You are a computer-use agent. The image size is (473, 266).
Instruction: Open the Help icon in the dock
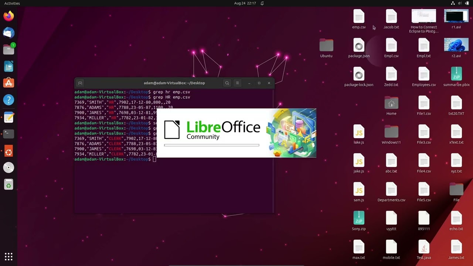pyautogui.click(x=8, y=100)
